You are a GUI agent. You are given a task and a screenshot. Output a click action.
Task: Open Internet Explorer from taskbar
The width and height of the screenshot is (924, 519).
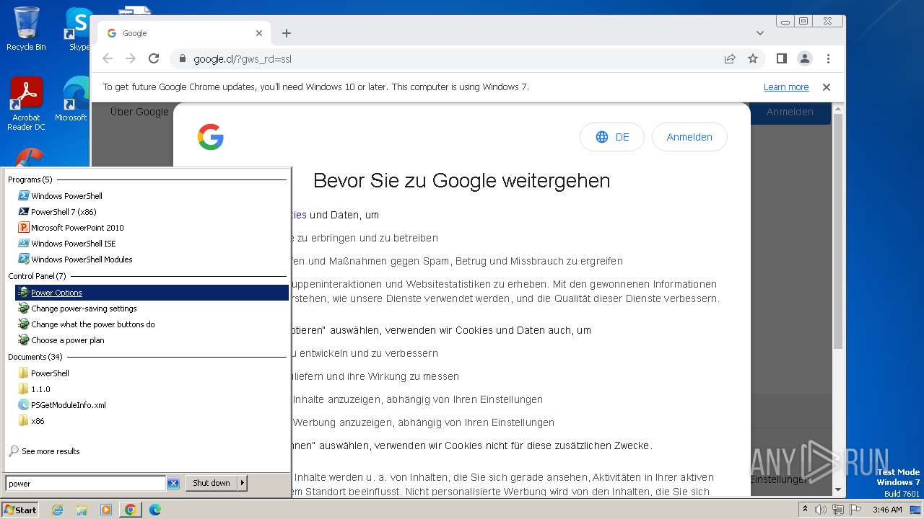(57, 510)
